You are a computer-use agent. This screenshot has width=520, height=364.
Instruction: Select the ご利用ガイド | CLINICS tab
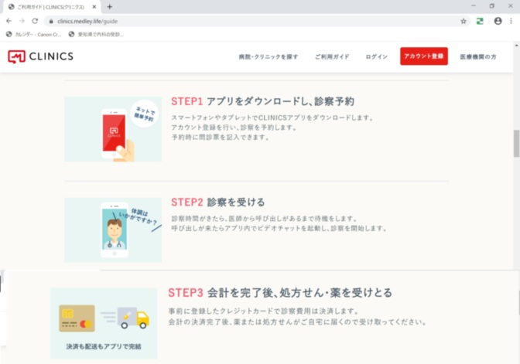coord(51,7)
